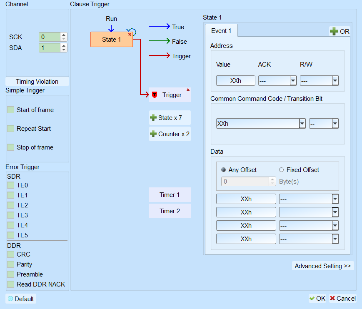
Task: Click the first data XXh field
Action: [246, 199]
